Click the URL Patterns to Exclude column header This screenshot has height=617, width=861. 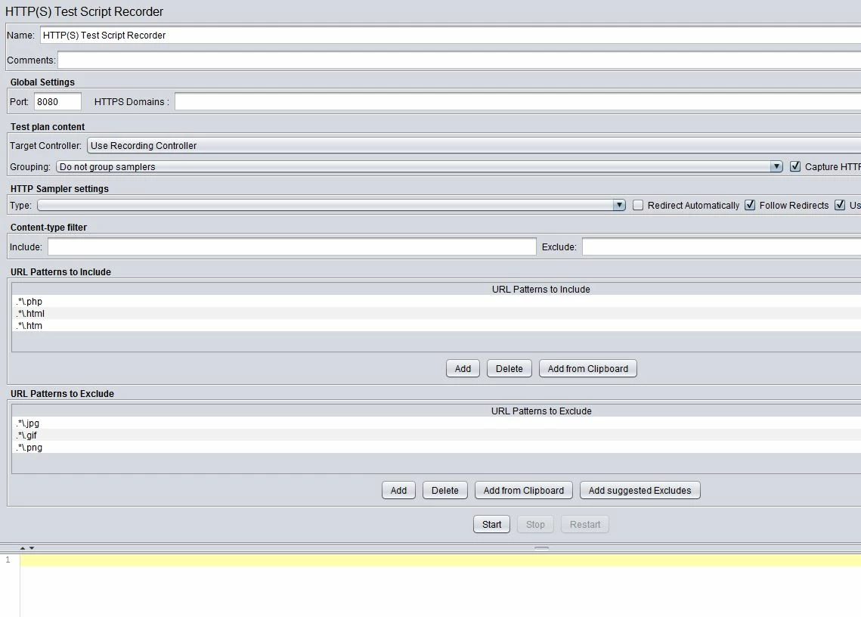[x=436, y=411]
